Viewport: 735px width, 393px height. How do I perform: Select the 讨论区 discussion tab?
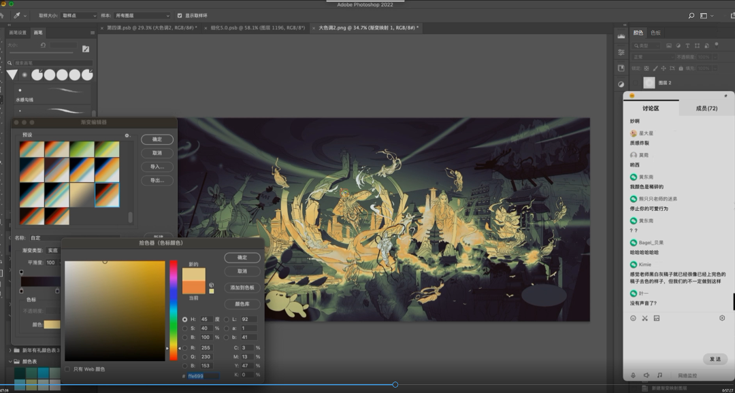click(x=651, y=108)
